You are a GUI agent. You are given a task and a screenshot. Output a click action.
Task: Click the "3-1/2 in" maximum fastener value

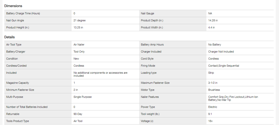tap(213, 83)
